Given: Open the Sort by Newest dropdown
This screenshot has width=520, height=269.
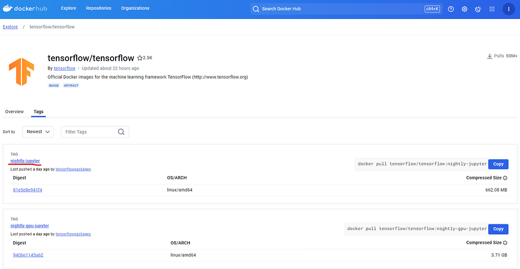Looking at the screenshot, I should 38,132.
